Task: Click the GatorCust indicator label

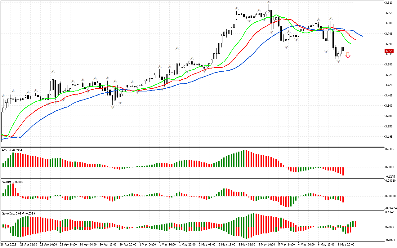Action: coord(17,213)
